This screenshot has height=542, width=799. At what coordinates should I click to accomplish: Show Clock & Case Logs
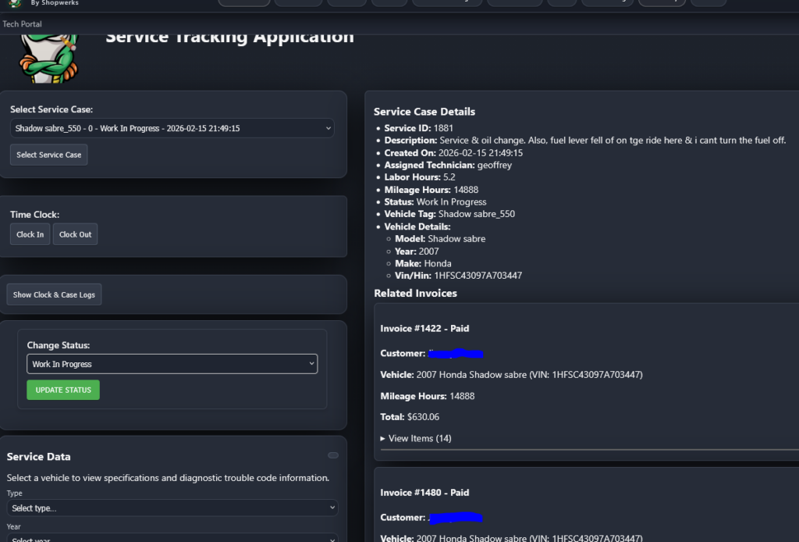(55, 294)
